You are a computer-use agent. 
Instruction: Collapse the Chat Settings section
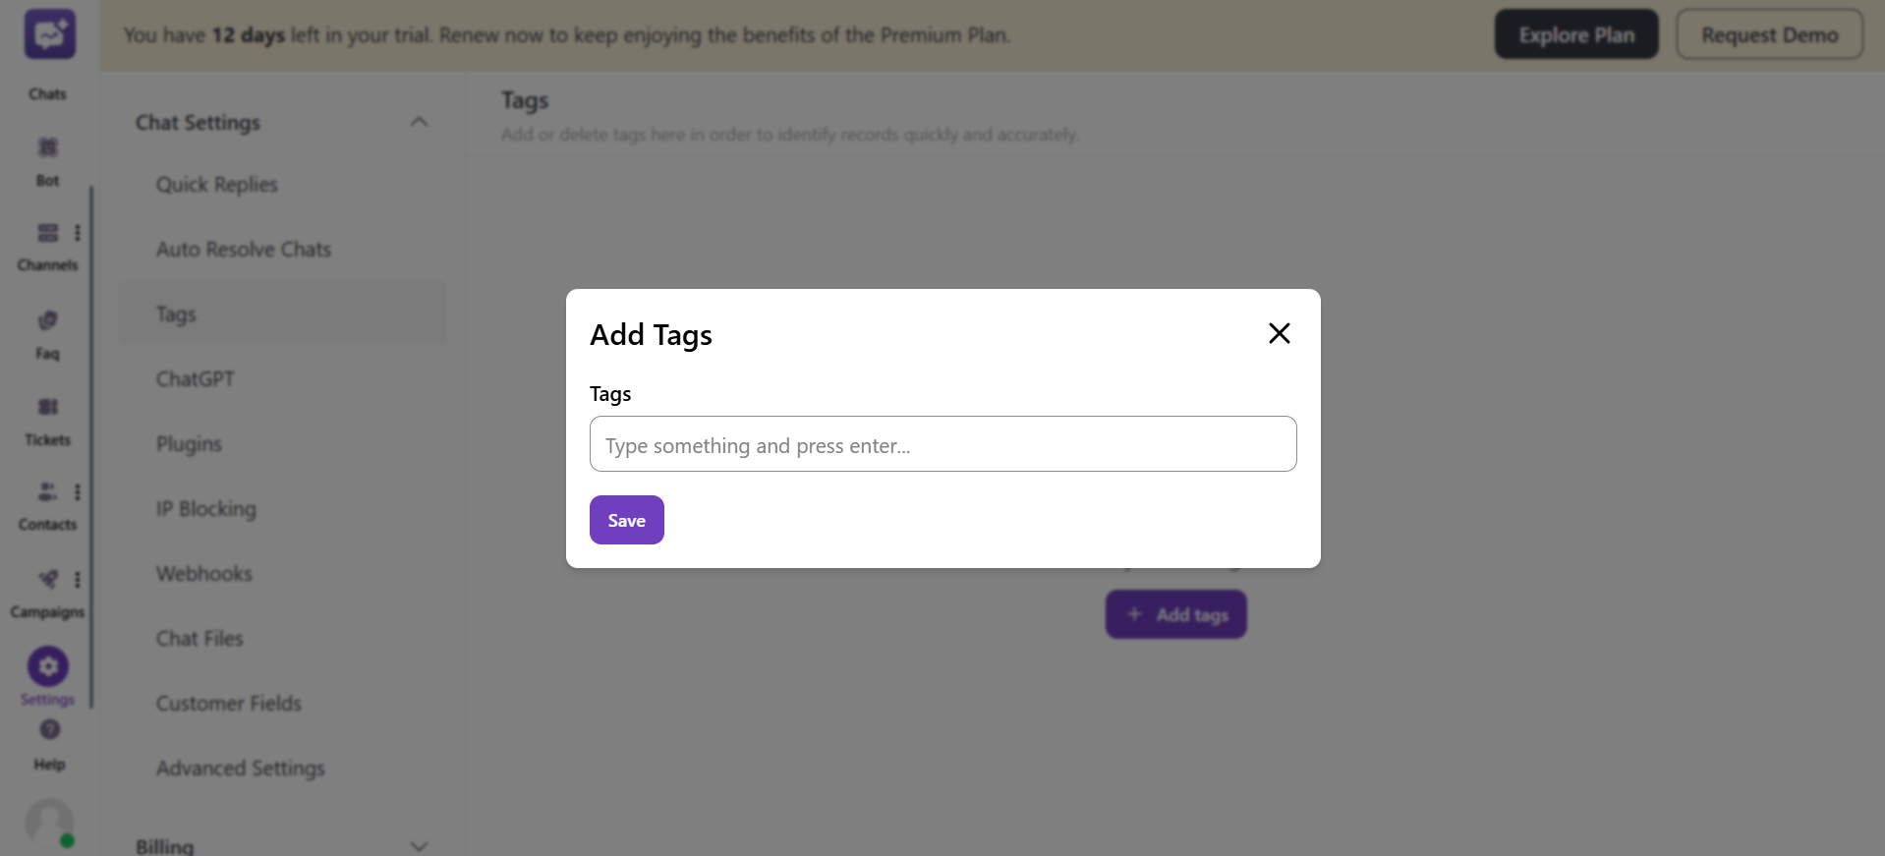[x=420, y=121]
